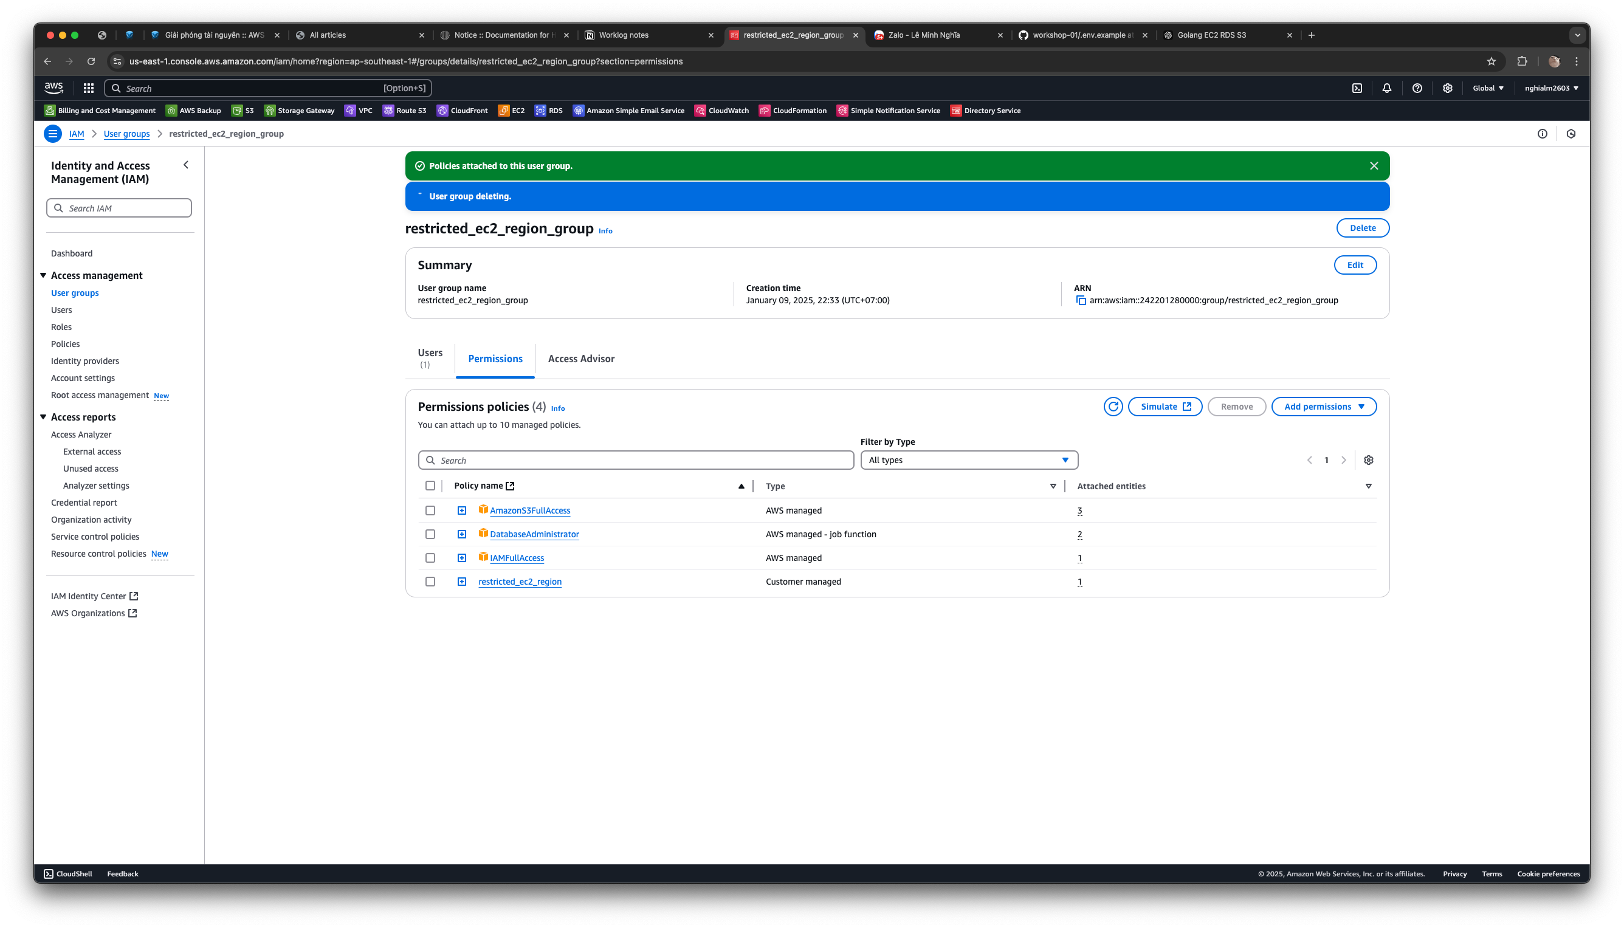Open Simple Notification Service shortcut
The width and height of the screenshot is (1624, 928).
(889, 110)
